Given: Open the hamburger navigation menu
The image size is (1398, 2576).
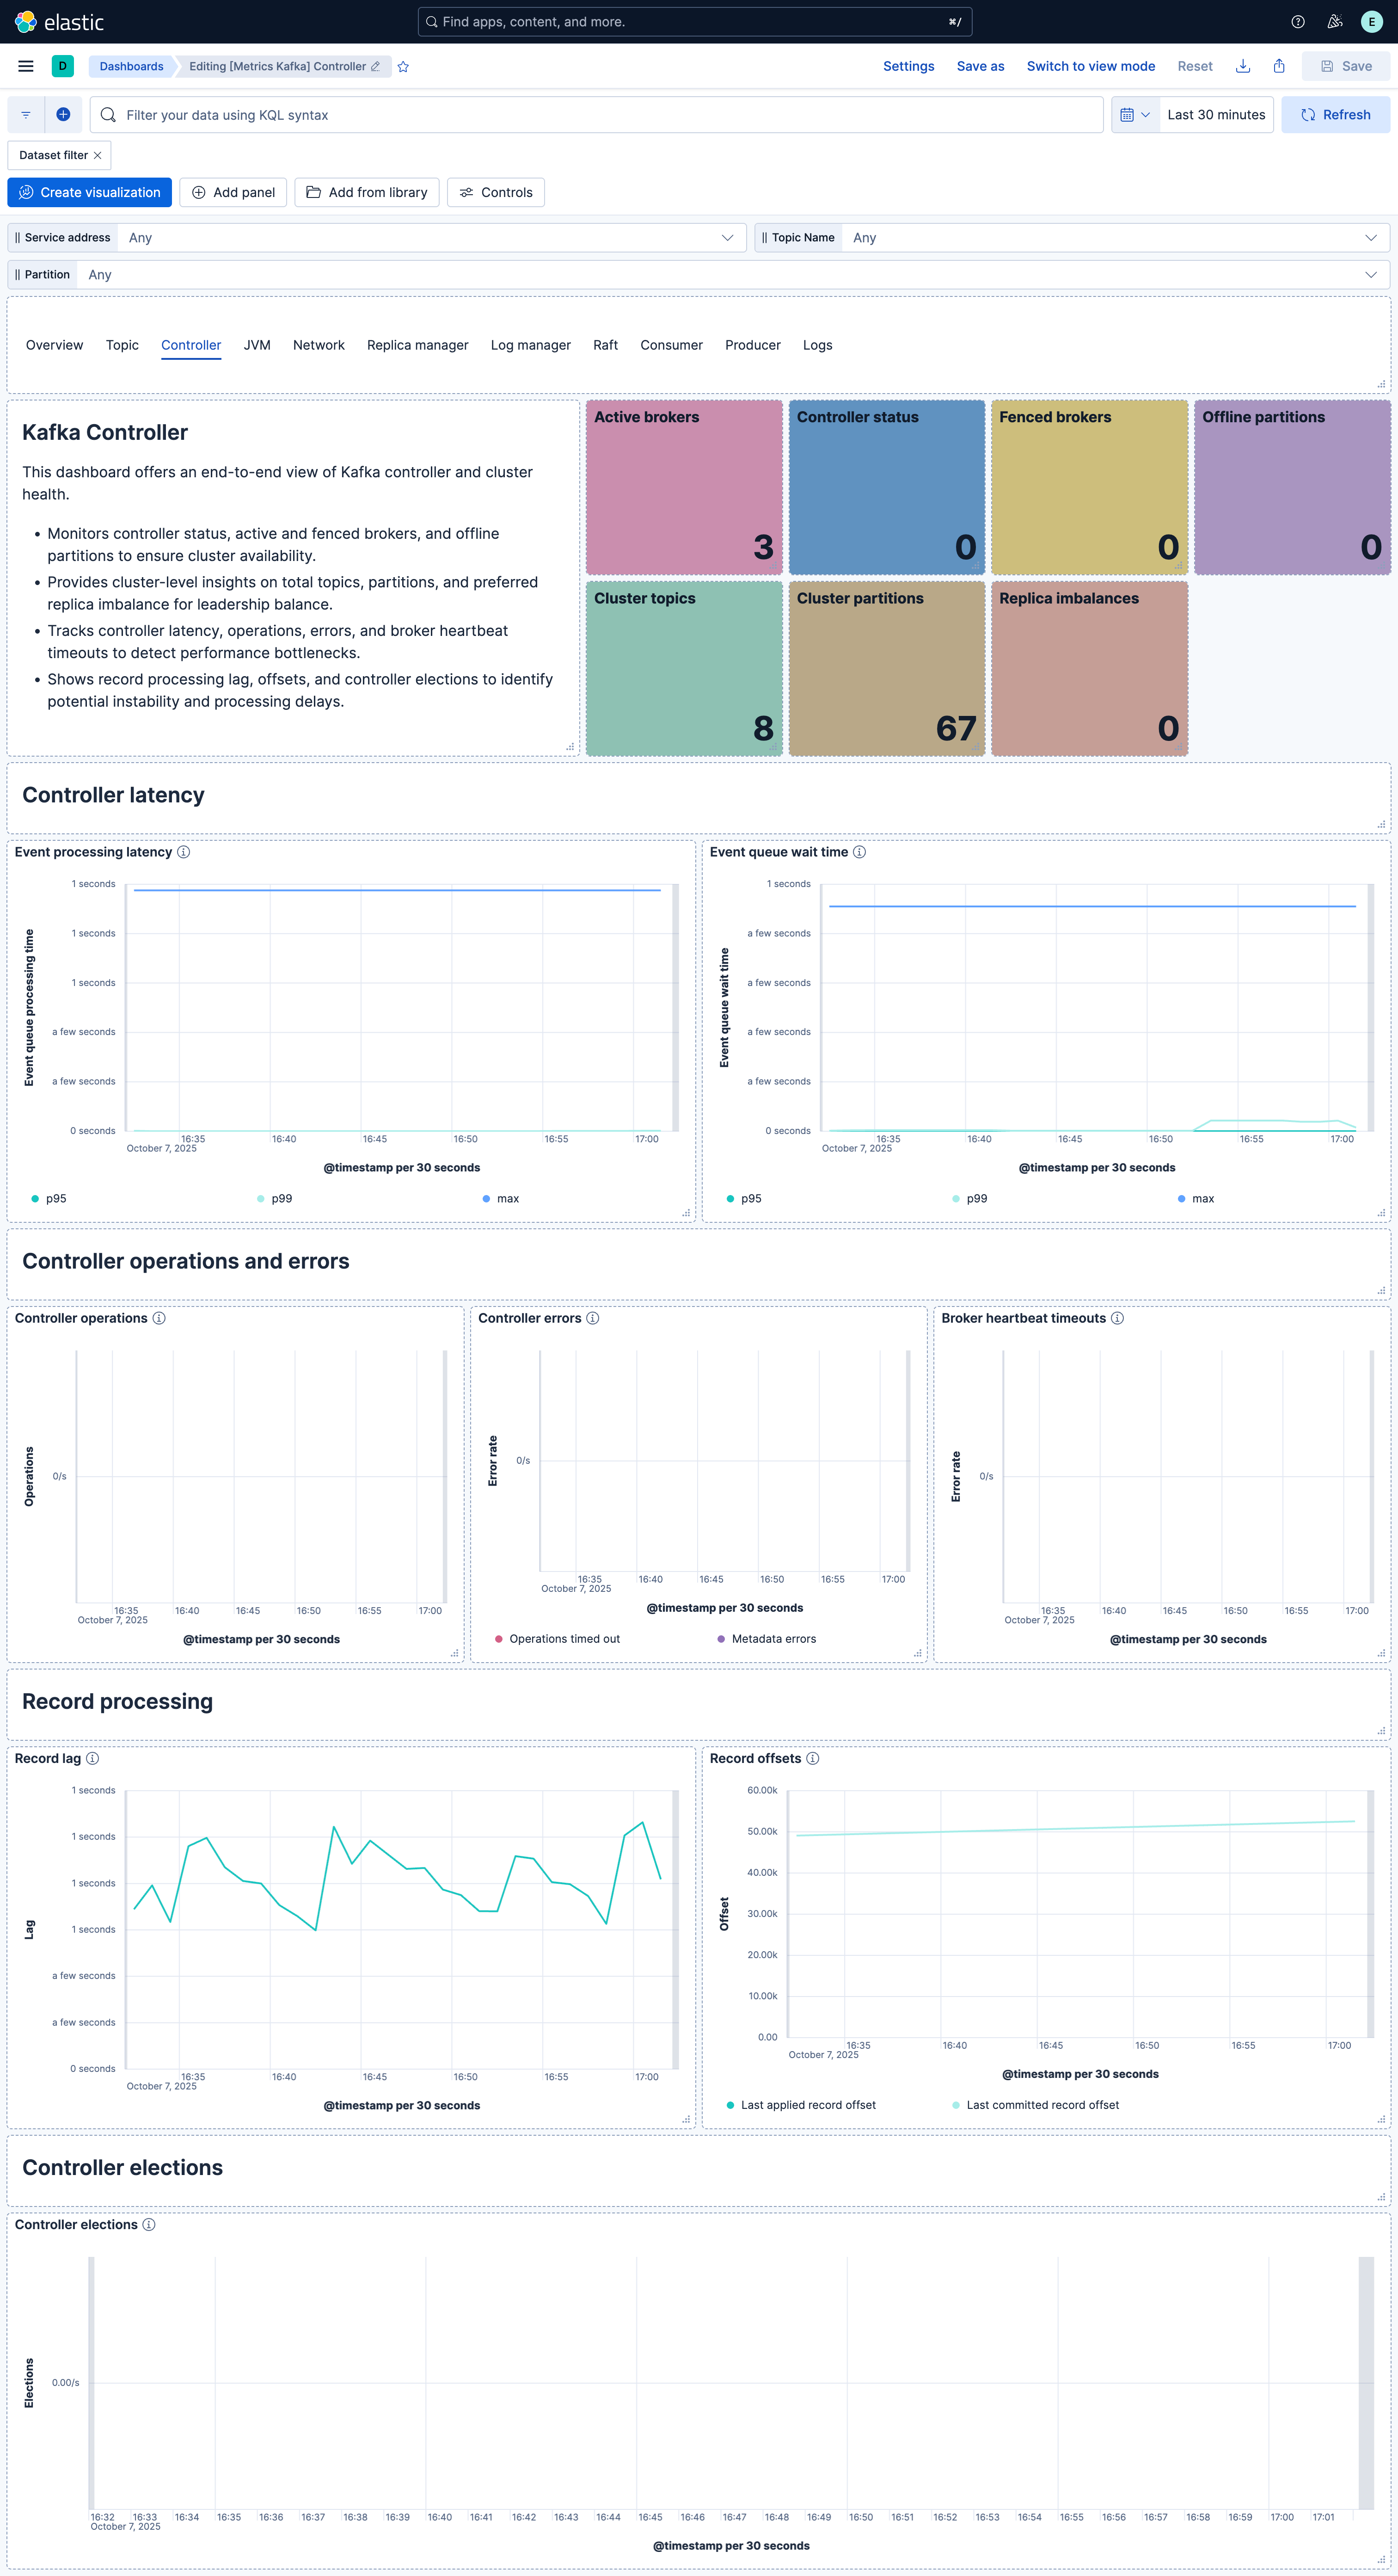Looking at the screenshot, I should pos(26,66).
